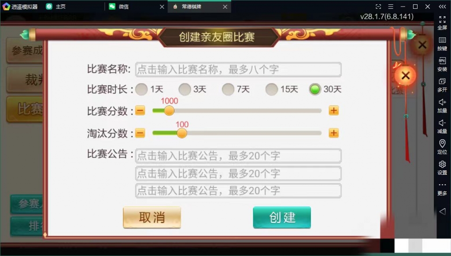Click the 创建 create button

coord(282,217)
